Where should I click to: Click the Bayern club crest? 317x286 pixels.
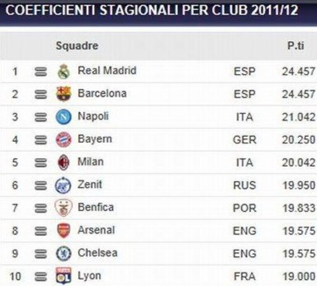click(64, 139)
